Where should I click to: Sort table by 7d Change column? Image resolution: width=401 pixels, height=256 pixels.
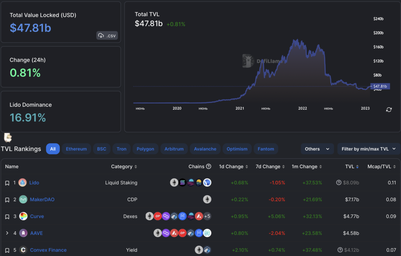268,166
